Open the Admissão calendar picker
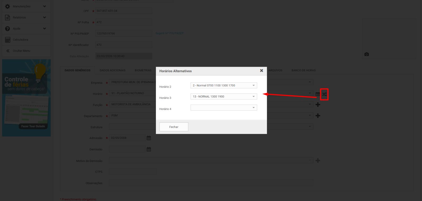 (149, 138)
